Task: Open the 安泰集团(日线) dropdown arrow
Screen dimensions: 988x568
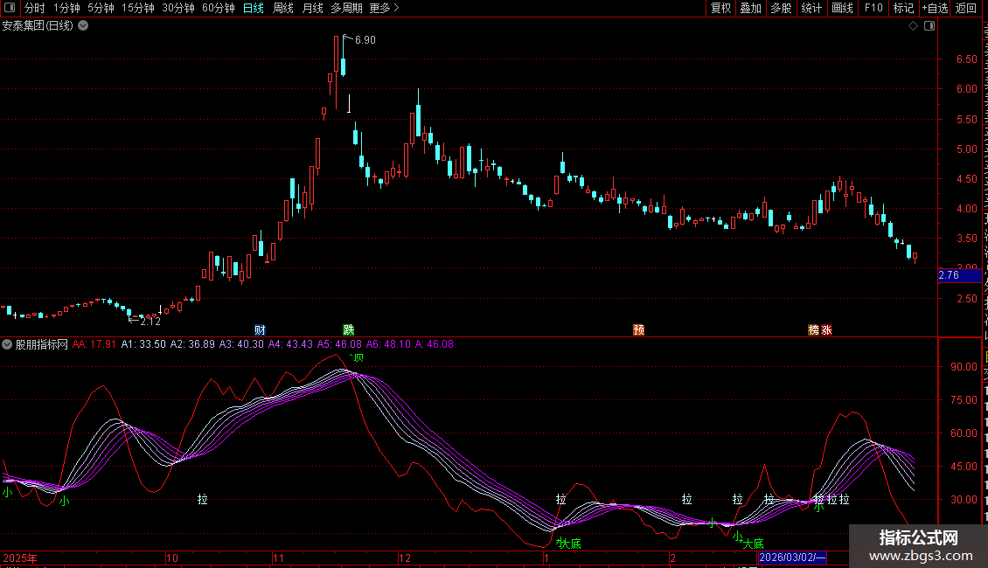Action: pyautogui.click(x=83, y=26)
